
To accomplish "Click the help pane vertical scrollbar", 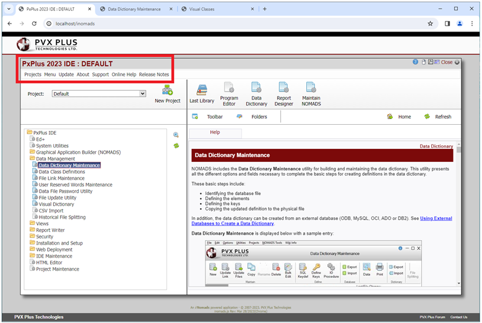I will (458, 214).
